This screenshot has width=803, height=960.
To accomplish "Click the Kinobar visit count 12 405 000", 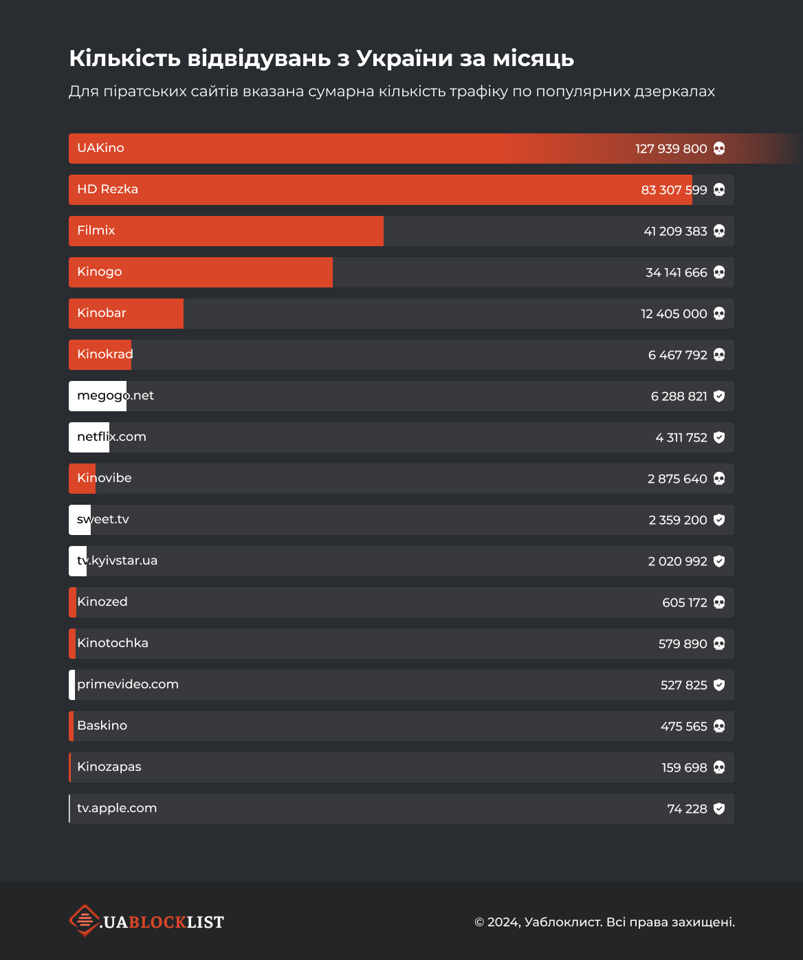I will [674, 314].
